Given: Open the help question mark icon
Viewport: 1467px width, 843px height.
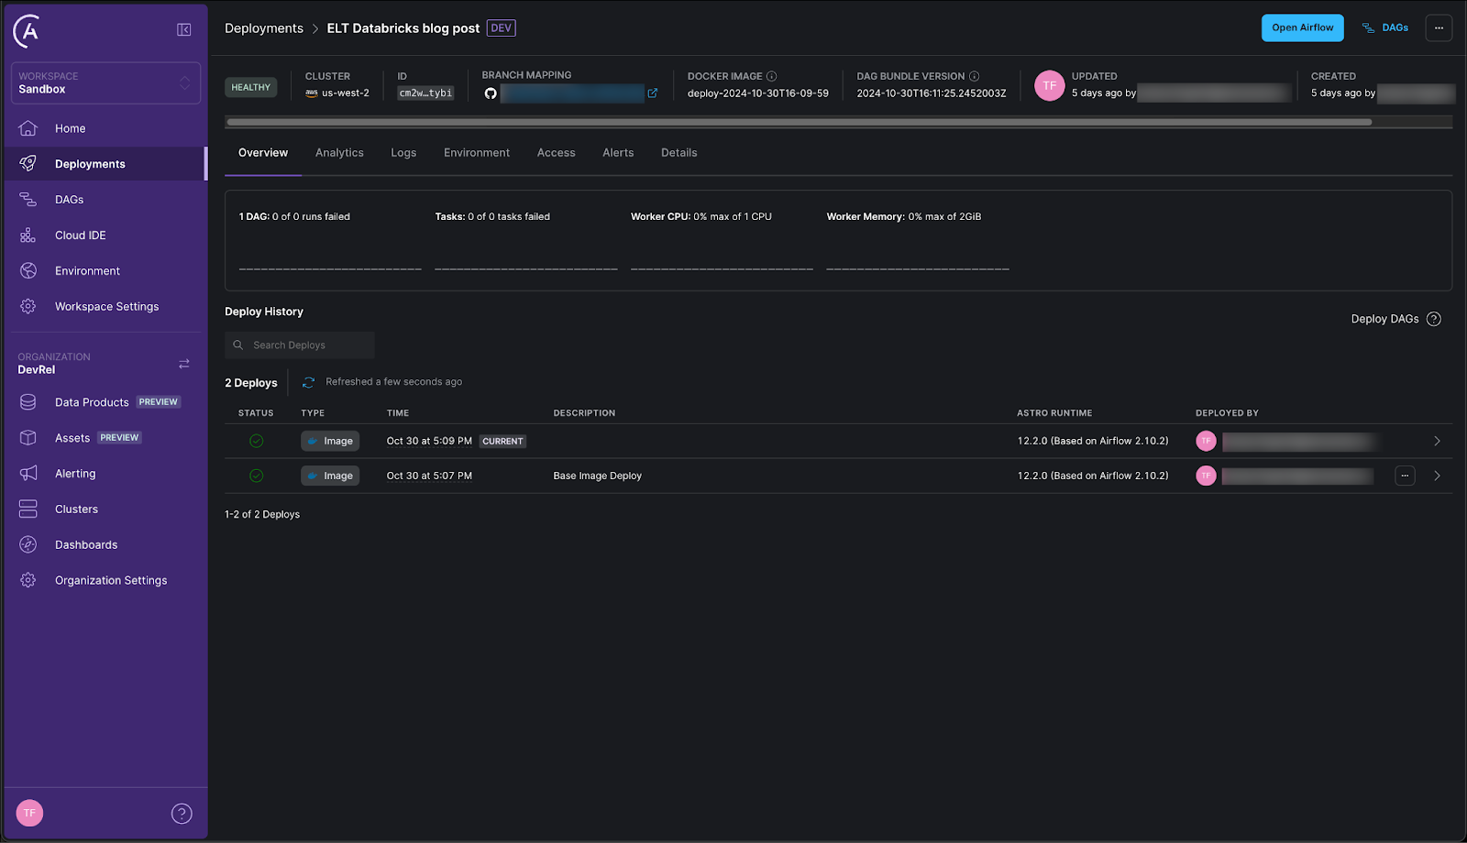Looking at the screenshot, I should 182,814.
